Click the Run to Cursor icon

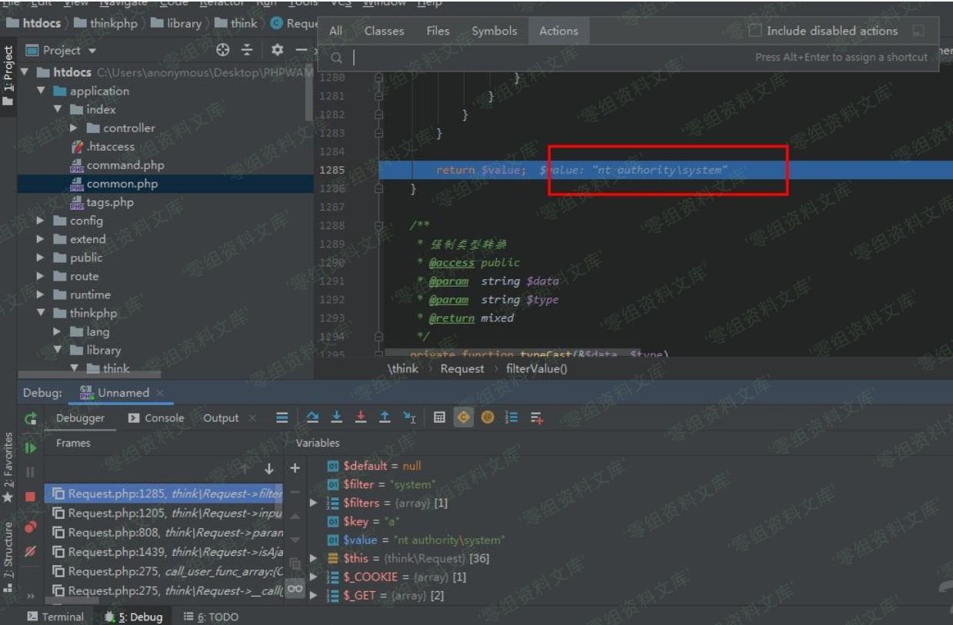pyautogui.click(x=410, y=417)
